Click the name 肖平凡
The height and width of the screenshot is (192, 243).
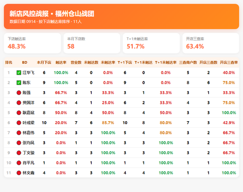point(29,163)
